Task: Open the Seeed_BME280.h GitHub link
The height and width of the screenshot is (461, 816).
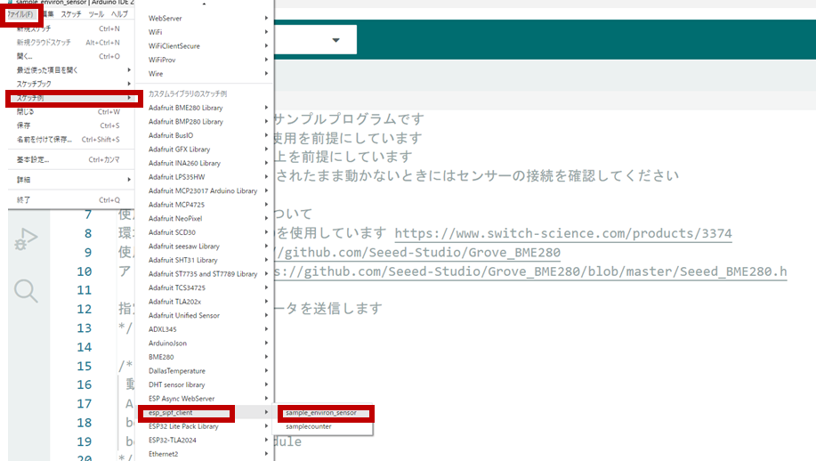Action: 531,271
